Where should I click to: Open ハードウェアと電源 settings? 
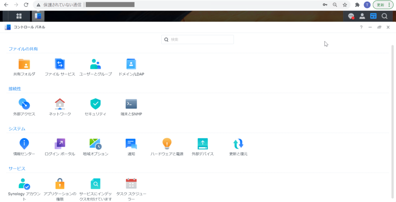[167, 144]
